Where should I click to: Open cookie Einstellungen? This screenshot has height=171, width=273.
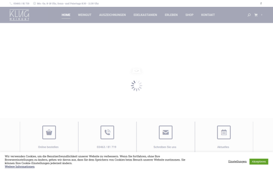[238, 161]
